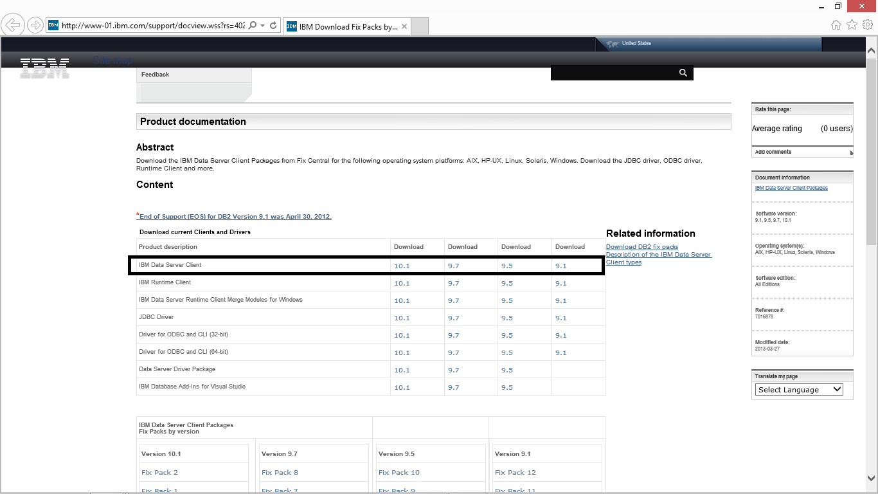Download Data Server Driver Package version 9.7
This screenshot has height=494, width=878.
tap(454, 370)
